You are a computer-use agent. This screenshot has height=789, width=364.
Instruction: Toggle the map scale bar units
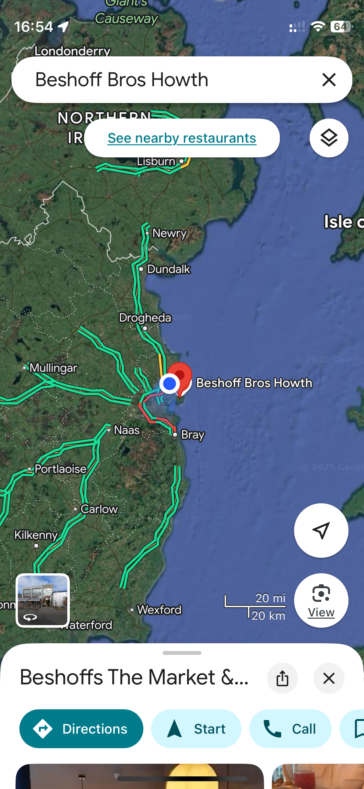255,606
